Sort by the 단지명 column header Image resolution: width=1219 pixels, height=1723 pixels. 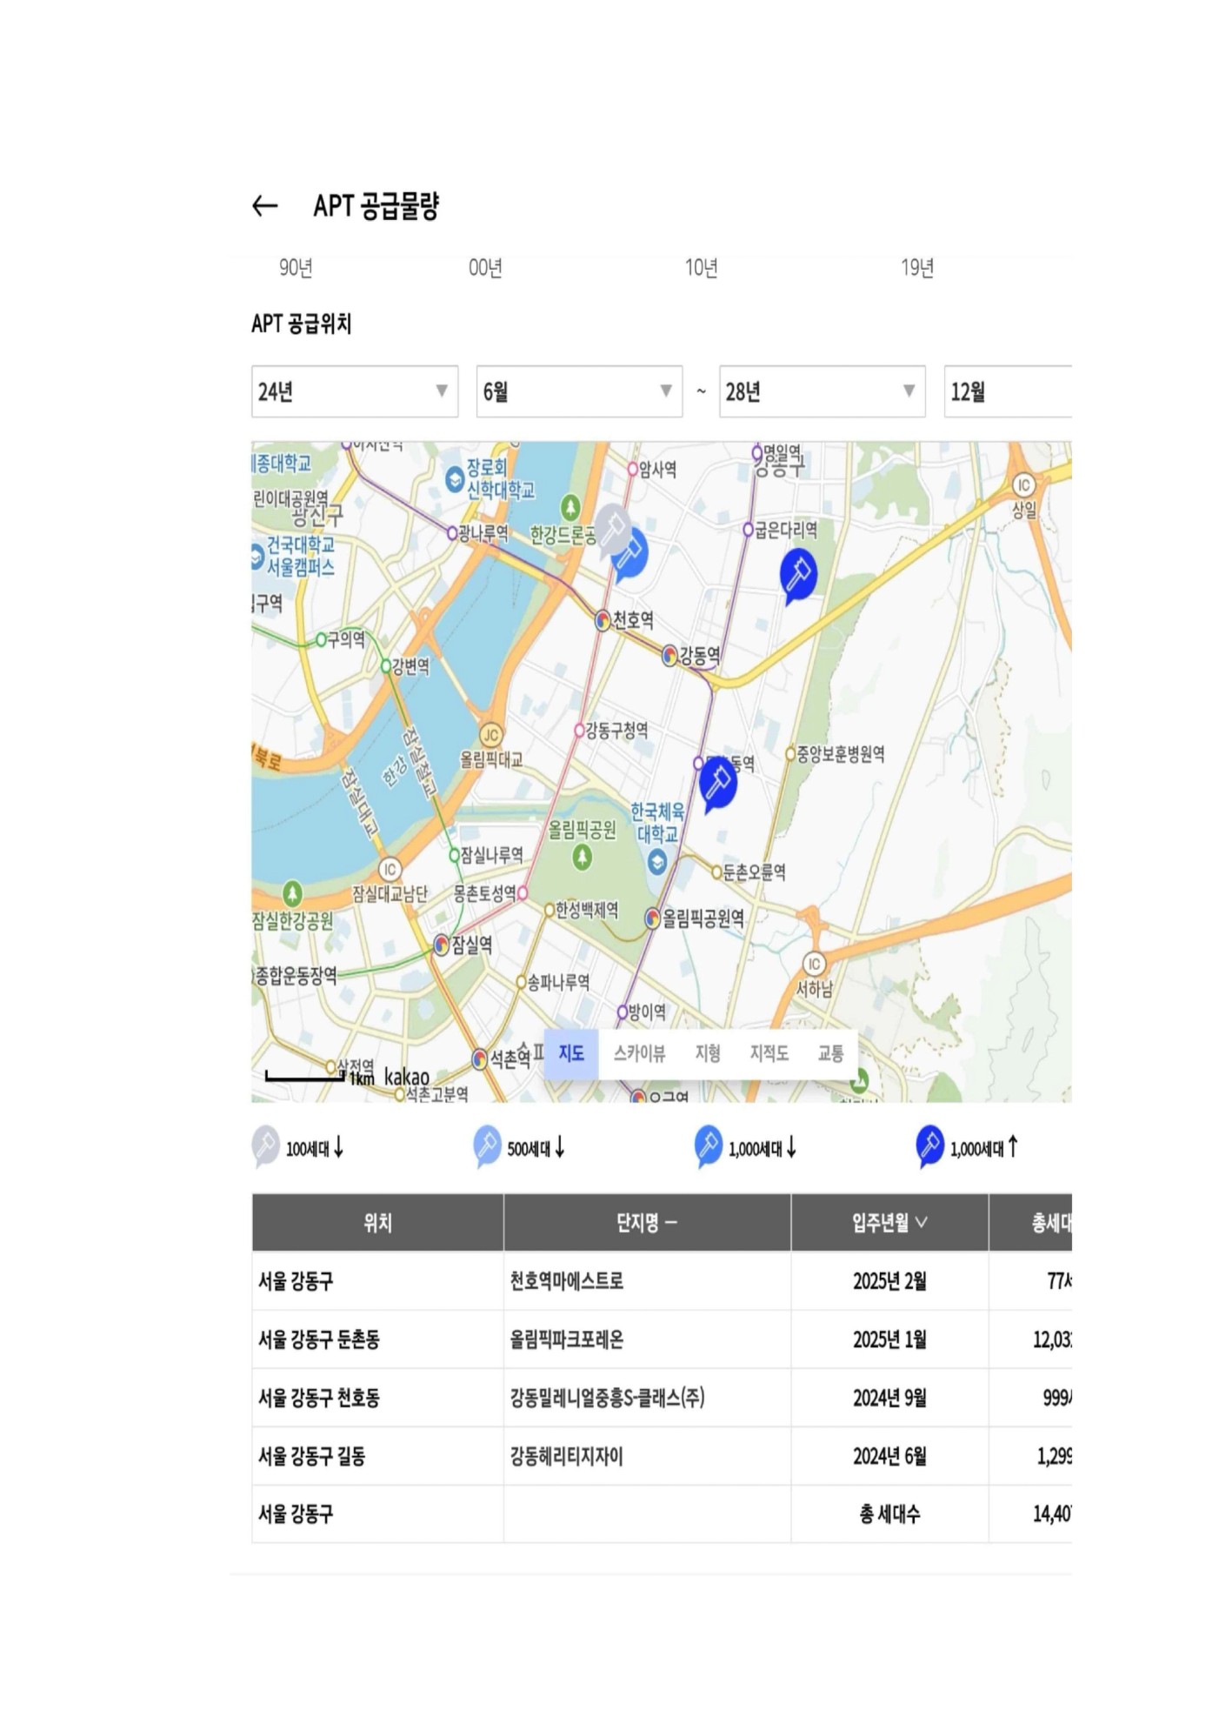(647, 1223)
